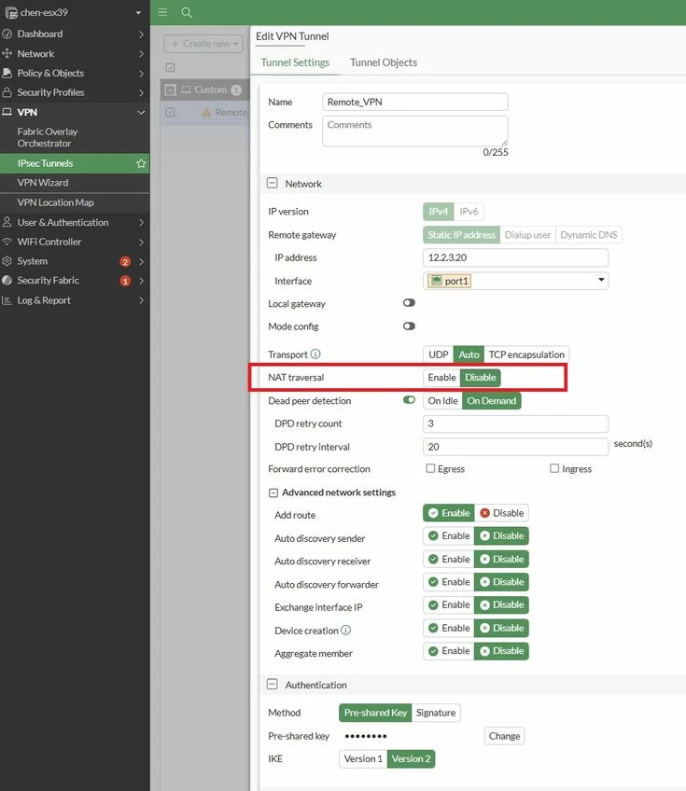Image resolution: width=686 pixels, height=791 pixels.
Task: Click the Policy & Objects icon
Action: (7, 73)
